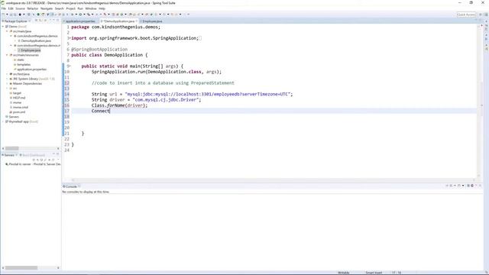Screen dimensions: 489x275
Task: Open the File menu
Action: tap(3, 8)
